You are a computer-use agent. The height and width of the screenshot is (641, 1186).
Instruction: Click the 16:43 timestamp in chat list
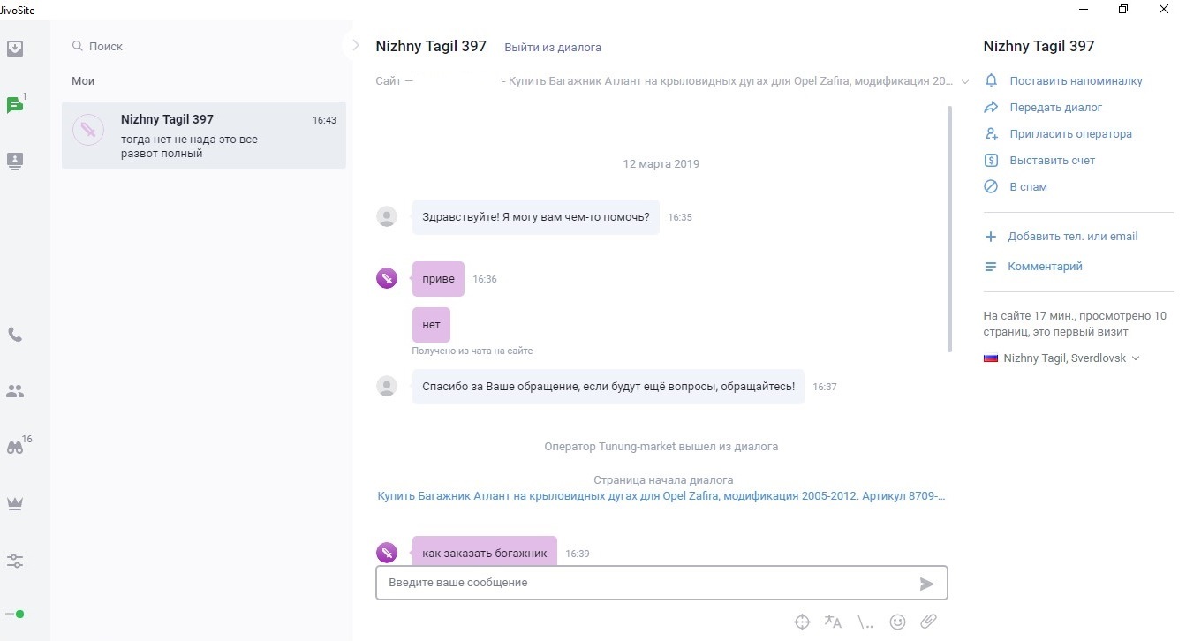click(x=324, y=120)
